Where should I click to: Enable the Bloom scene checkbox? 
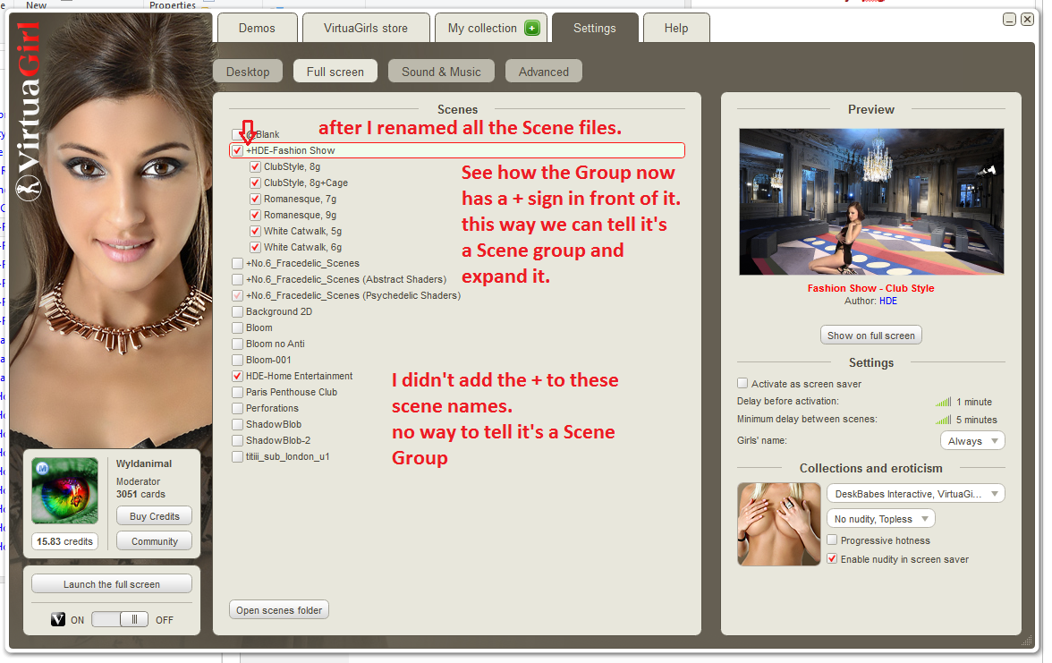[238, 327]
